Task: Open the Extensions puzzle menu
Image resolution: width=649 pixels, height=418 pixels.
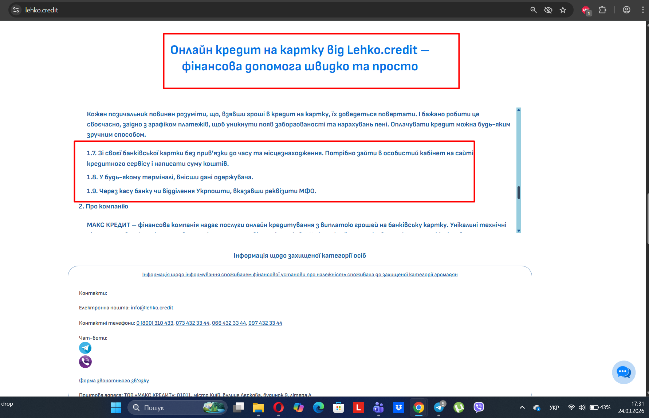Action: point(602,10)
